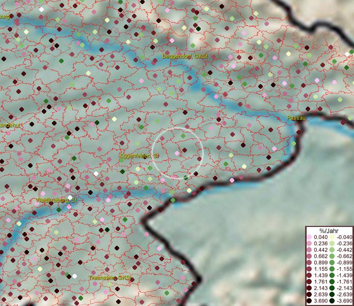The width and height of the screenshot is (354, 306).
Task: Click the 1.761 legend value
Action: (320, 282)
